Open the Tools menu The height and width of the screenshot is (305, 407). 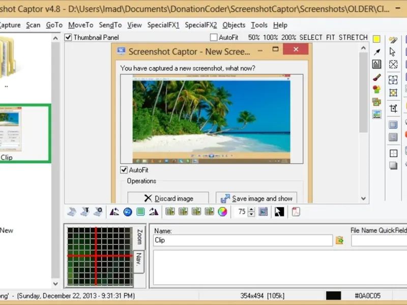coord(259,25)
